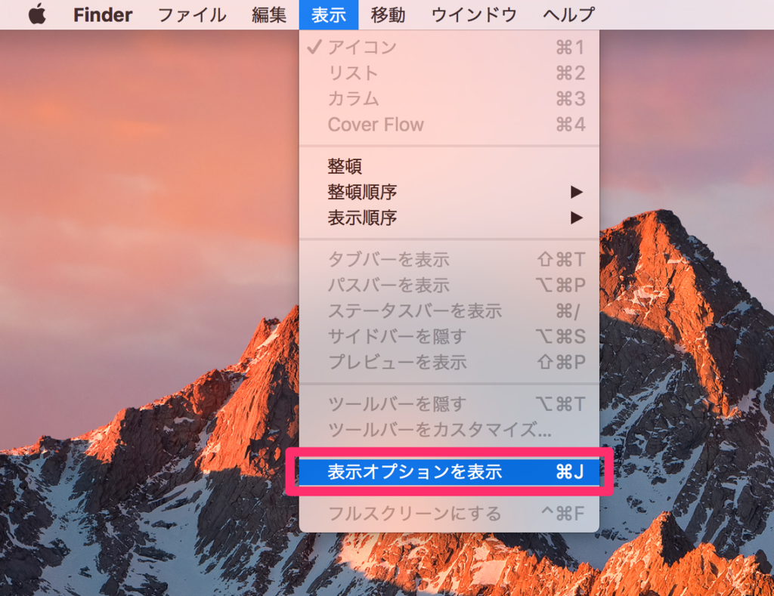Select 整頓 menu item
This screenshot has height=596, width=774.
point(449,166)
